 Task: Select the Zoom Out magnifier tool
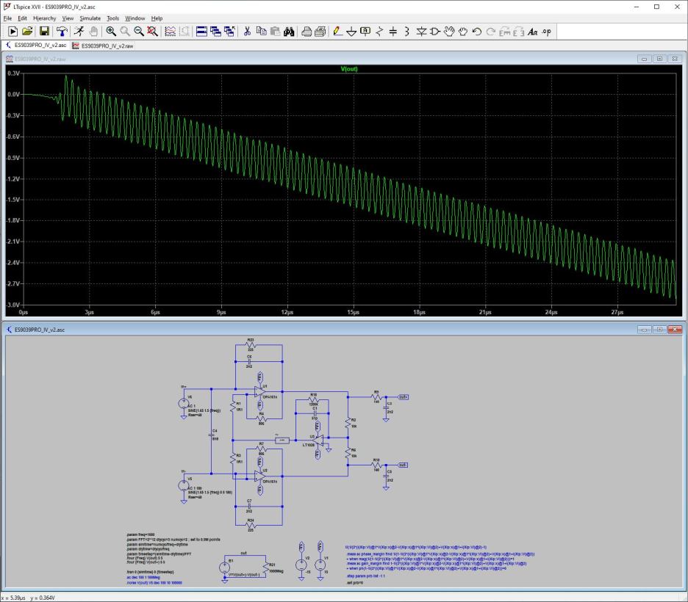[139, 32]
